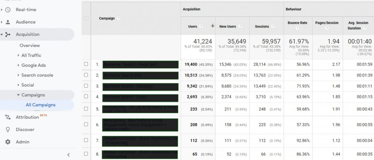Open the Search console menu item
This screenshot has width=374, height=160.
37,75
